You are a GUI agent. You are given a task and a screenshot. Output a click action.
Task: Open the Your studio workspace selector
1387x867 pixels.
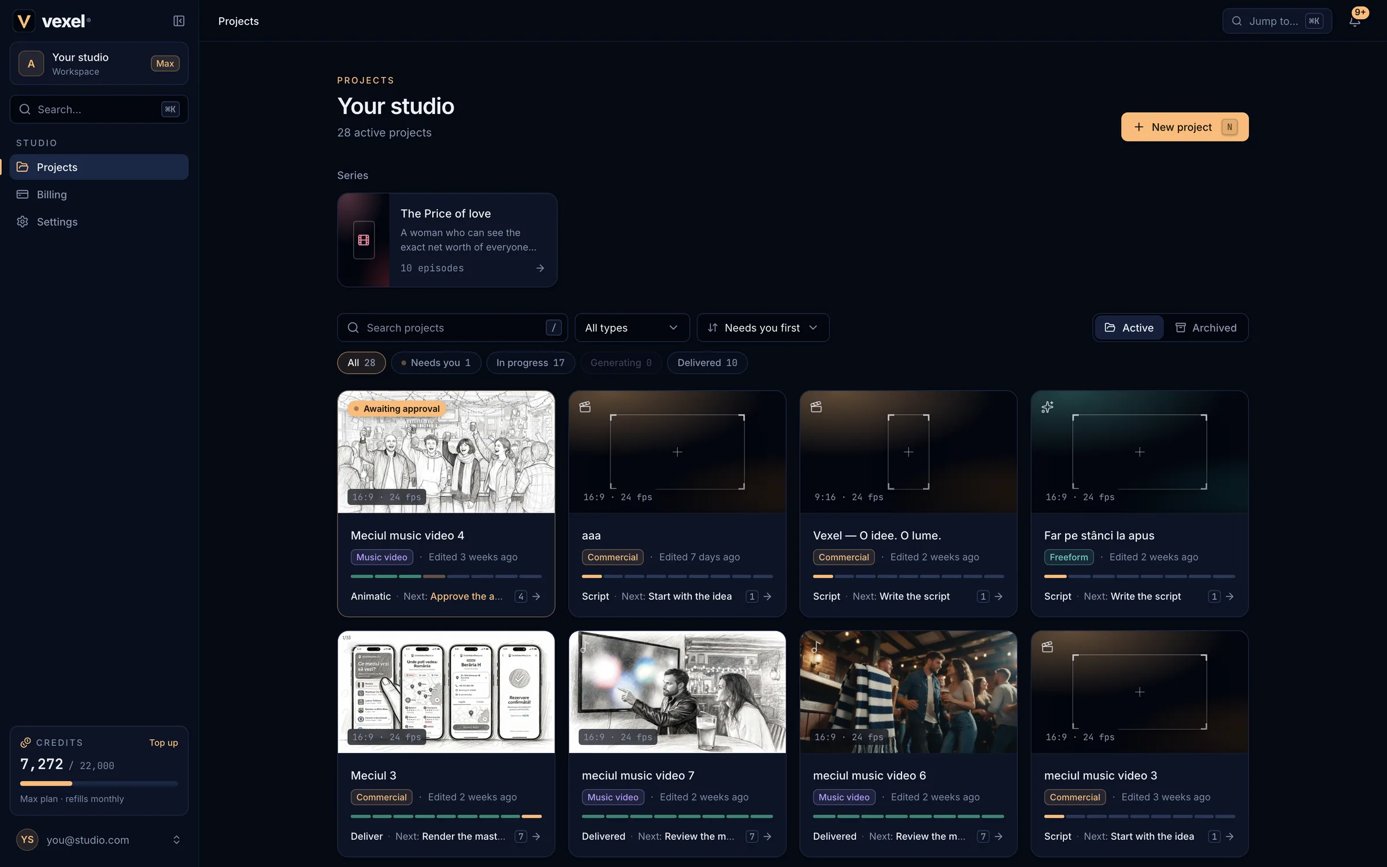coord(99,64)
